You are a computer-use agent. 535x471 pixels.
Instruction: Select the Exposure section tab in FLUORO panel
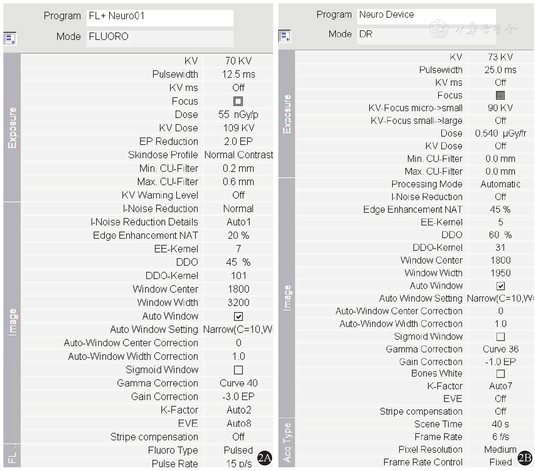12,128
